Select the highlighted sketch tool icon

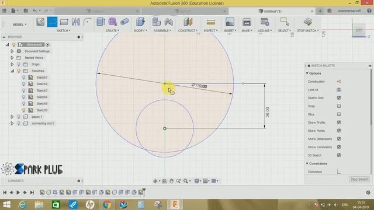[x=52, y=22]
